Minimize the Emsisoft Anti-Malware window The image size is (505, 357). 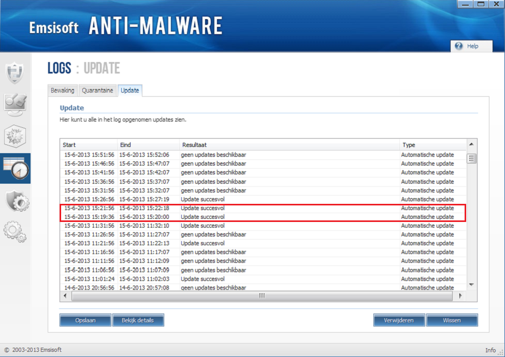tap(466, 4)
